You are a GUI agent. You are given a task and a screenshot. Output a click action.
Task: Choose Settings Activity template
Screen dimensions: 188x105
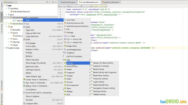tap(105, 91)
